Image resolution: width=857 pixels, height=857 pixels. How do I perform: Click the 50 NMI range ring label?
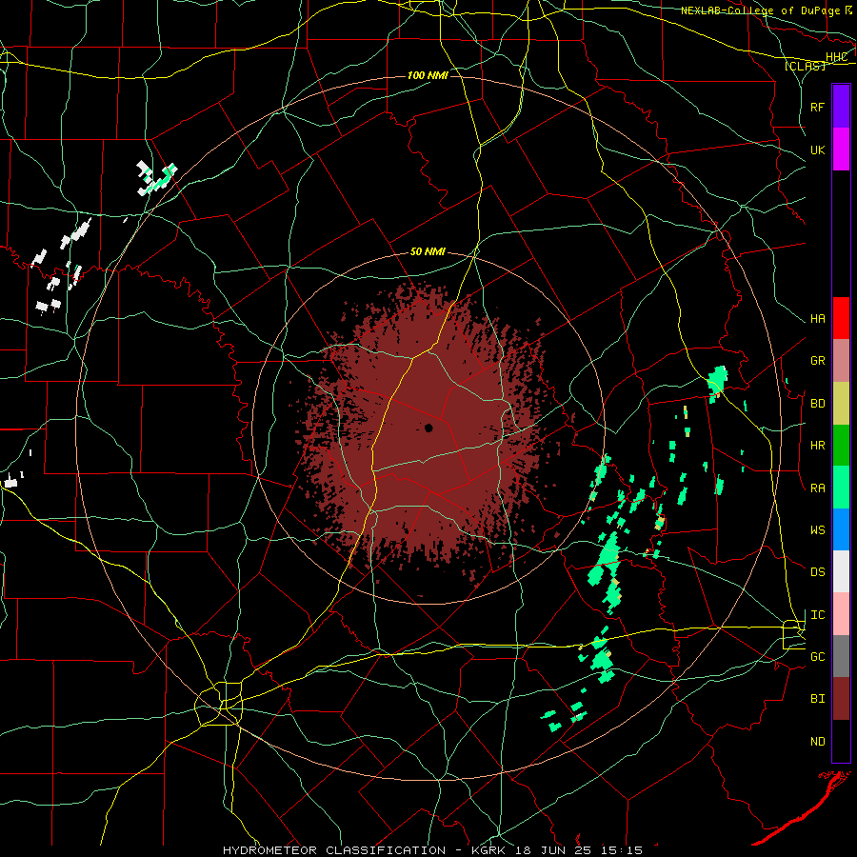(428, 252)
